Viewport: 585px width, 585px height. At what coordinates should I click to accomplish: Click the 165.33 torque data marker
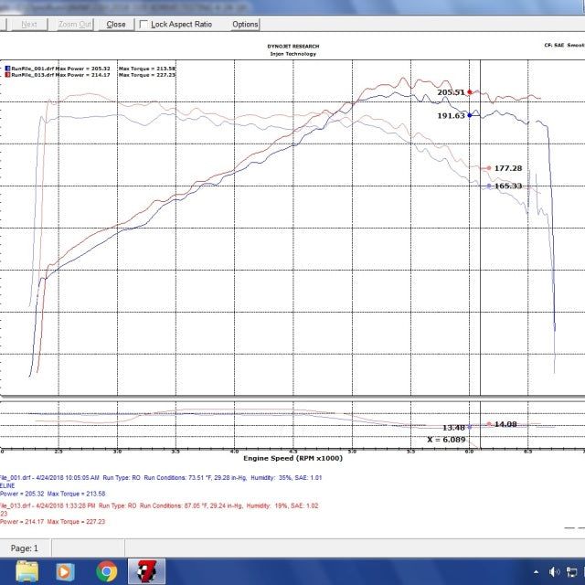point(488,186)
